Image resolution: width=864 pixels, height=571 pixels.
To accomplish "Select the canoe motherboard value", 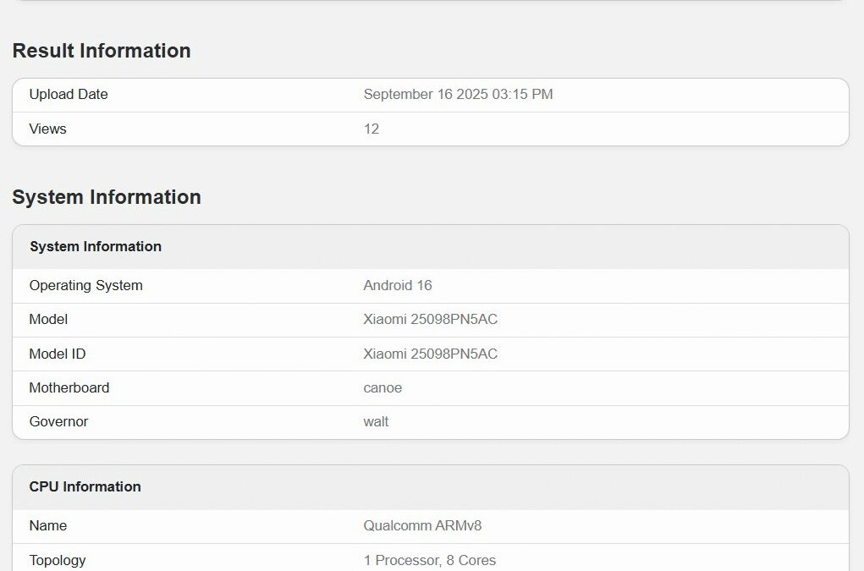I will [382, 388].
